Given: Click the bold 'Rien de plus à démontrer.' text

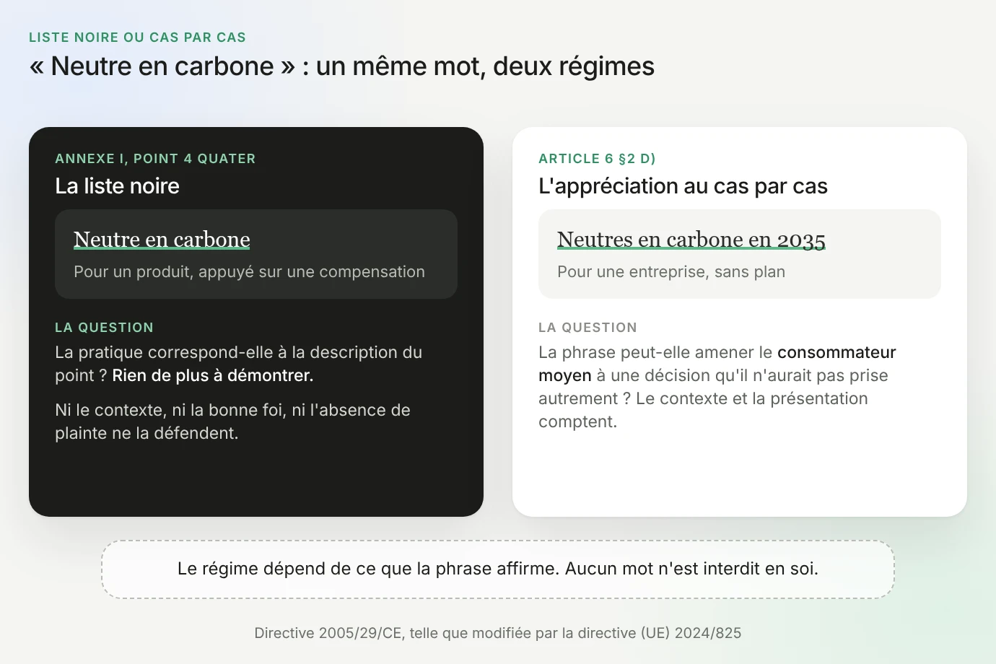Looking at the screenshot, I should pyautogui.click(x=213, y=375).
